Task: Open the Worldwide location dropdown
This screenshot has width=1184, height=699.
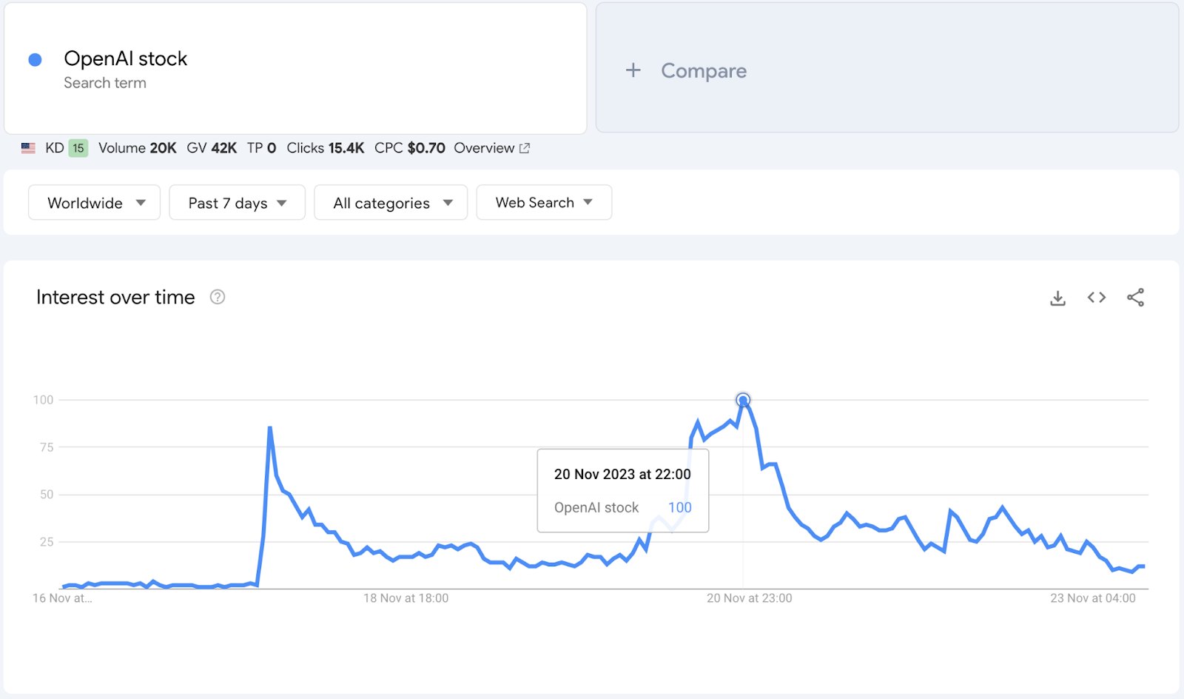Action: [x=93, y=202]
